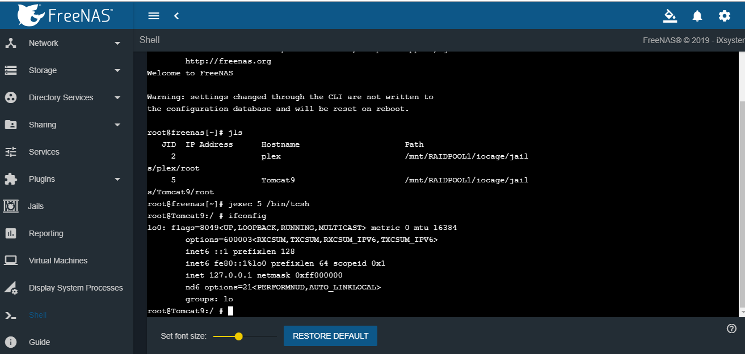Open the theme paint bucket icon
745x354 pixels.
point(670,16)
